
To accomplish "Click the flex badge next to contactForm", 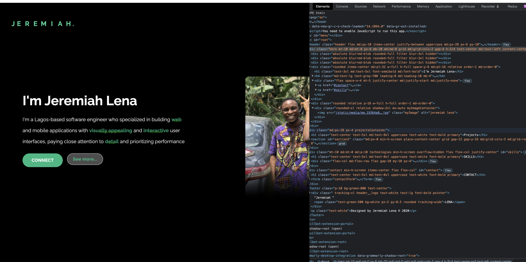I will 378,179.
